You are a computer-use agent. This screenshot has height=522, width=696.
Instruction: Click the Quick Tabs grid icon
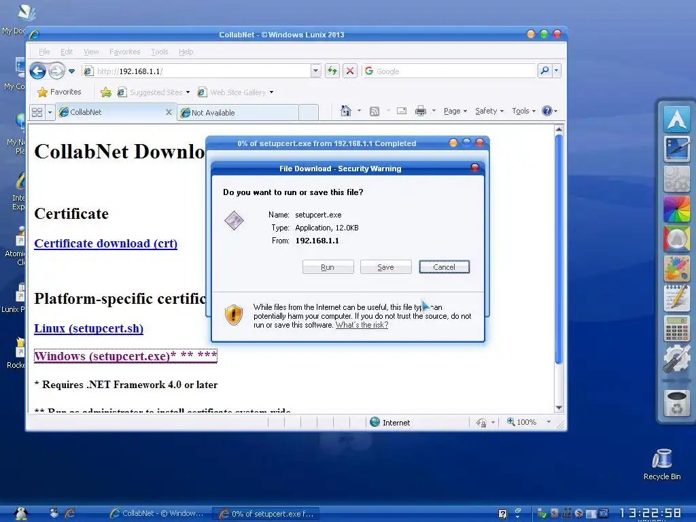tap(37, 112)
